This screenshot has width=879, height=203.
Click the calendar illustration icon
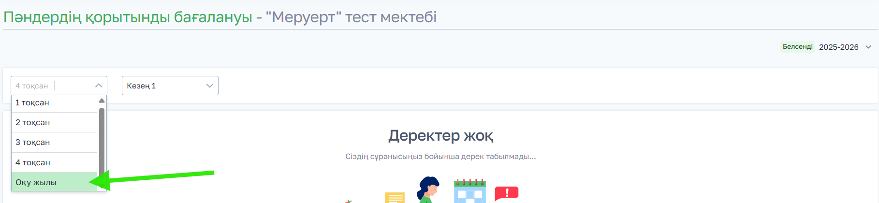469,190
